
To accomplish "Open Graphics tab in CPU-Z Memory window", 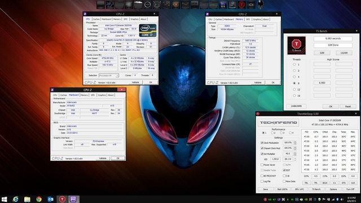I will 257,19.
